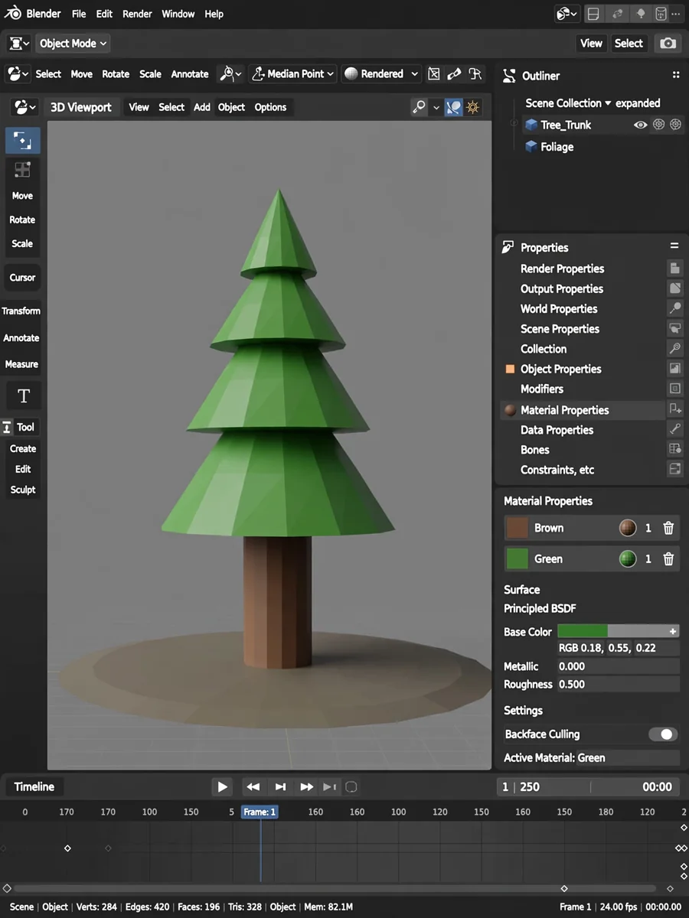Open the Help menu

214,14
